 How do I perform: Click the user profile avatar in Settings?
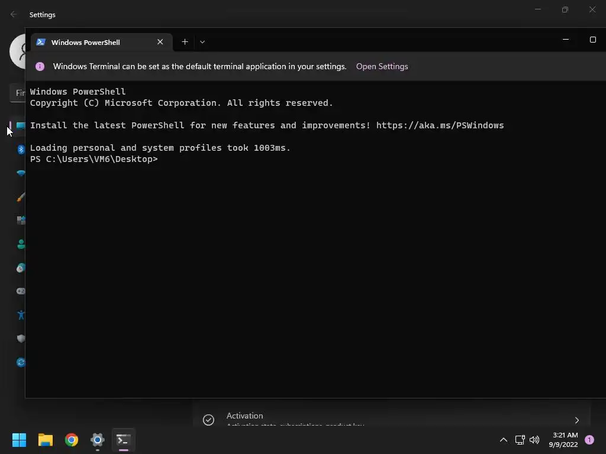click(x=17, y=51)
